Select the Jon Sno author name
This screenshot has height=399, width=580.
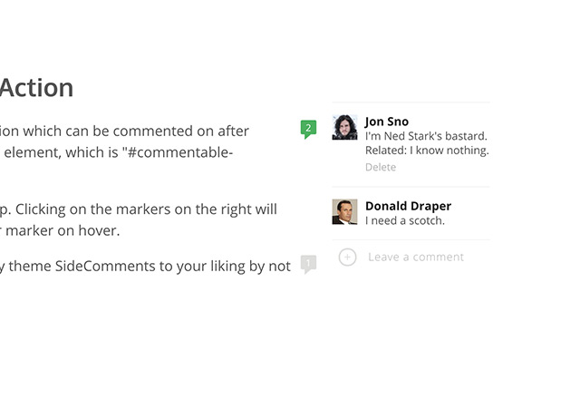[387, 122]
